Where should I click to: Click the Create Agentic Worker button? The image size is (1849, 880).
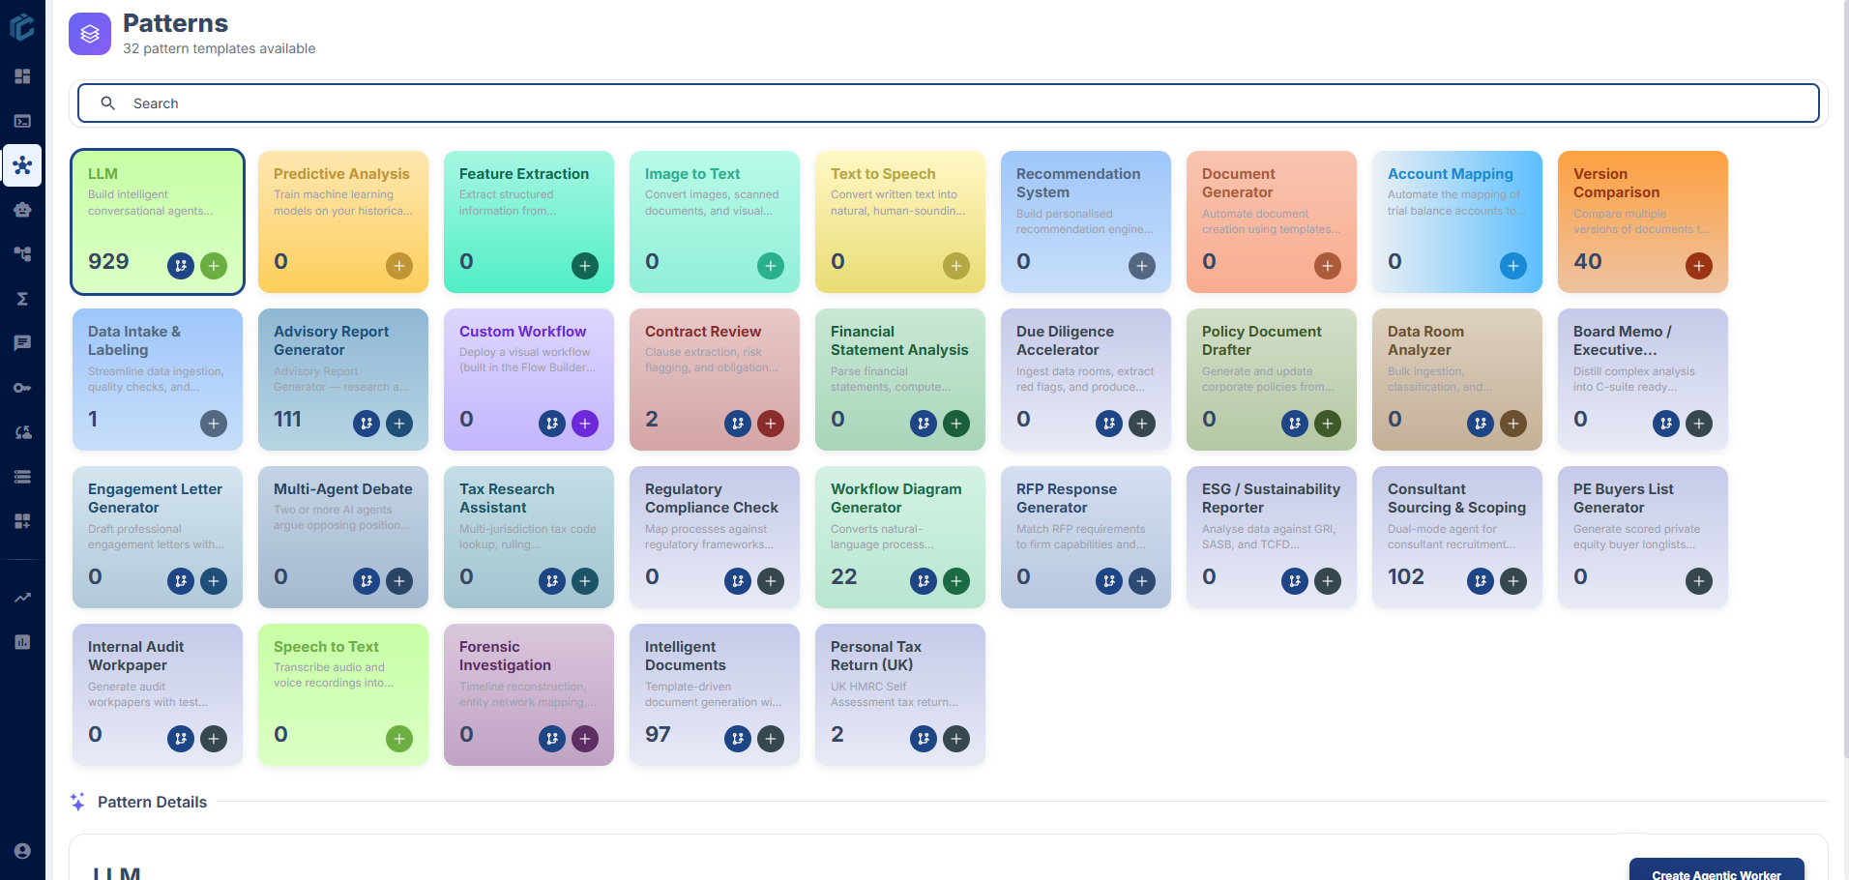[x=1717, y=869]
